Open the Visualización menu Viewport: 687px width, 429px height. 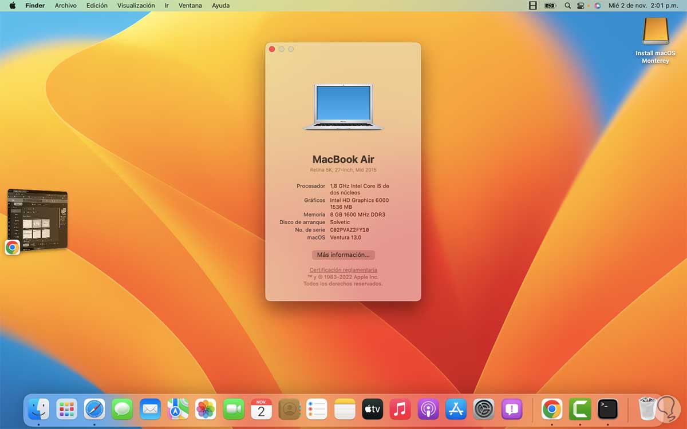tap(136, 6)
